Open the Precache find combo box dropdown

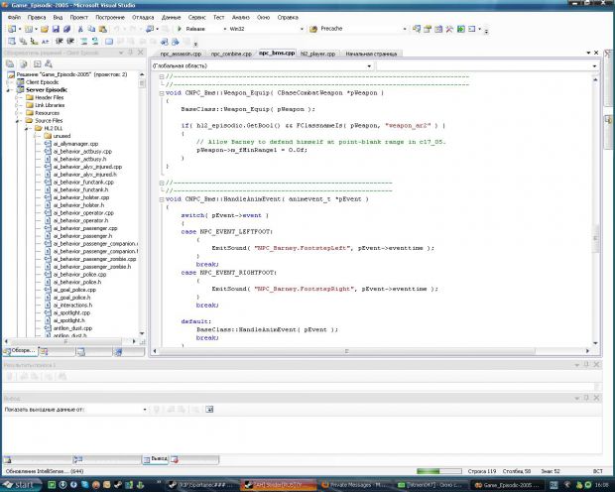point(405,29)
